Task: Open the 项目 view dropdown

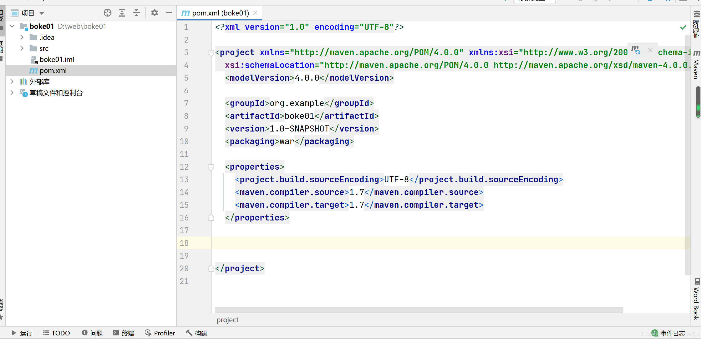Action: [x=42, y=13]
